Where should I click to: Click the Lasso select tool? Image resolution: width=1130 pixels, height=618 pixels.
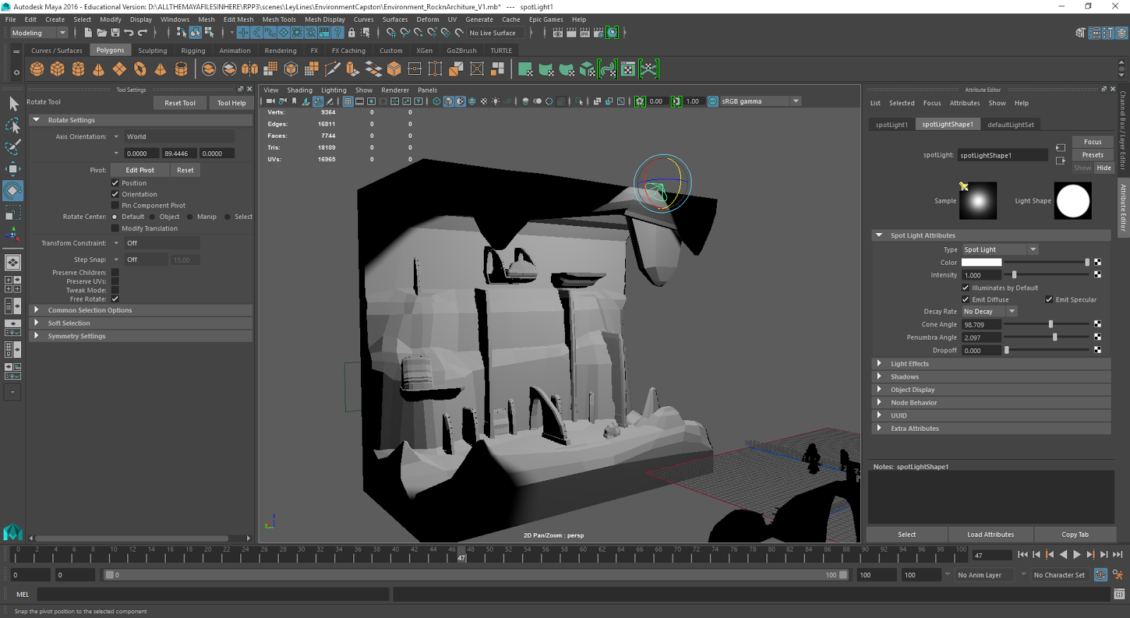(13, 126)
